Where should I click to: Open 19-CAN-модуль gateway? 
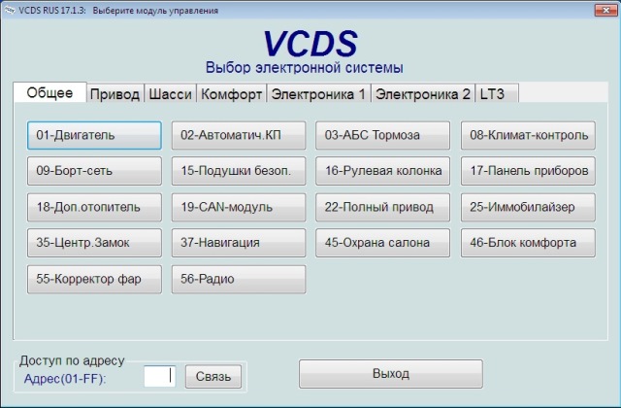239,207
